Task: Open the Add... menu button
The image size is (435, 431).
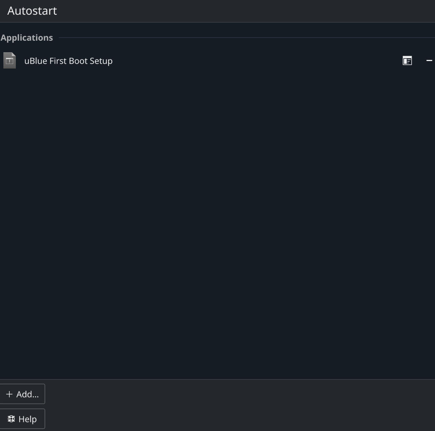Action: pyautogui.click(x=22, y=394)
